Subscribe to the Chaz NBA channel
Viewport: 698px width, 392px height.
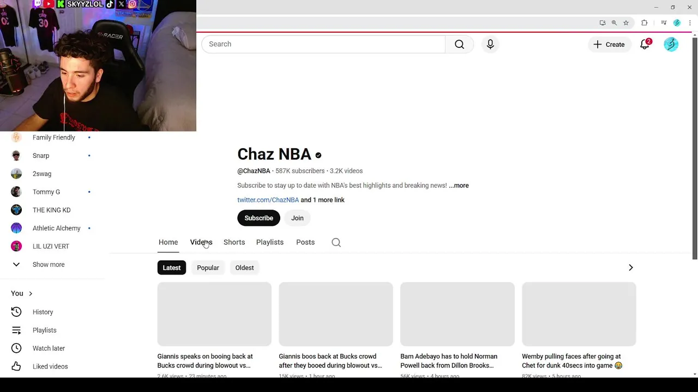point(258,218)
